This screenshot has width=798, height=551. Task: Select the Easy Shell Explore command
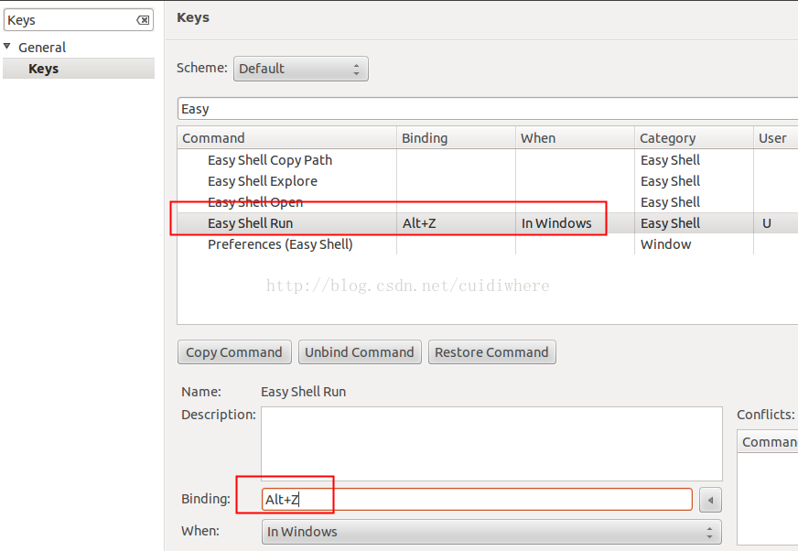coord(262,181)
